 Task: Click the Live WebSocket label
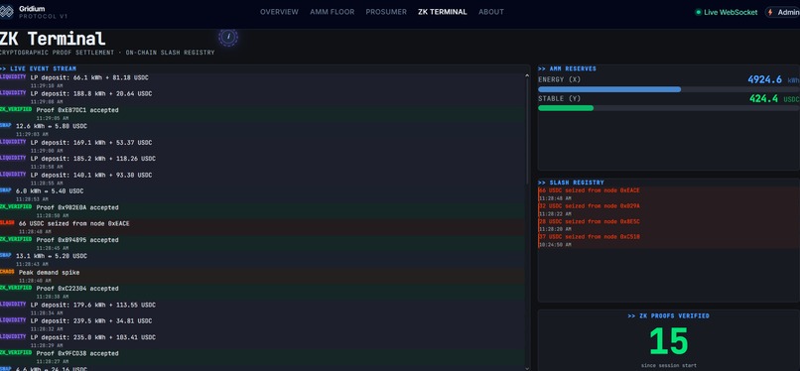point(731,12)
